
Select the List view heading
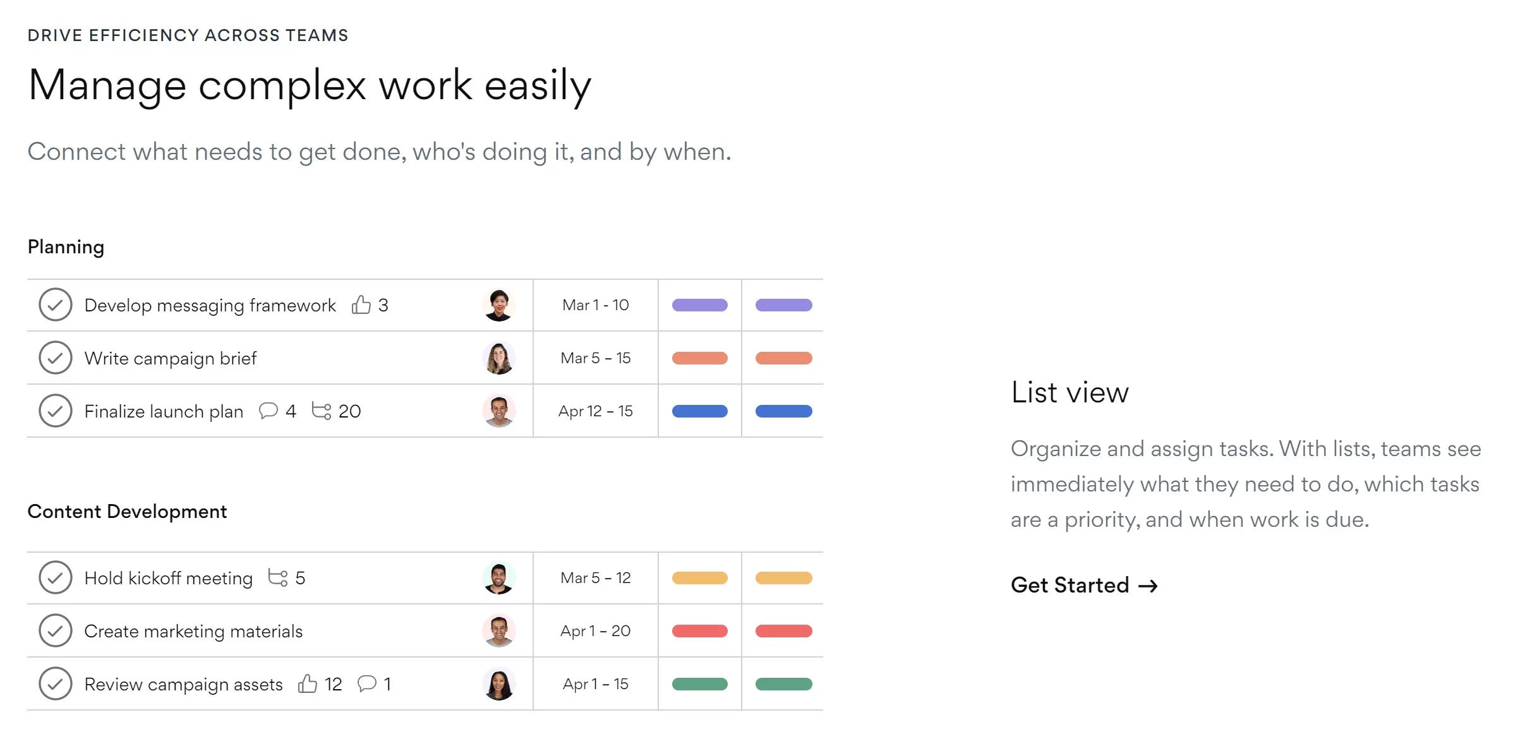coord(1070,392)
